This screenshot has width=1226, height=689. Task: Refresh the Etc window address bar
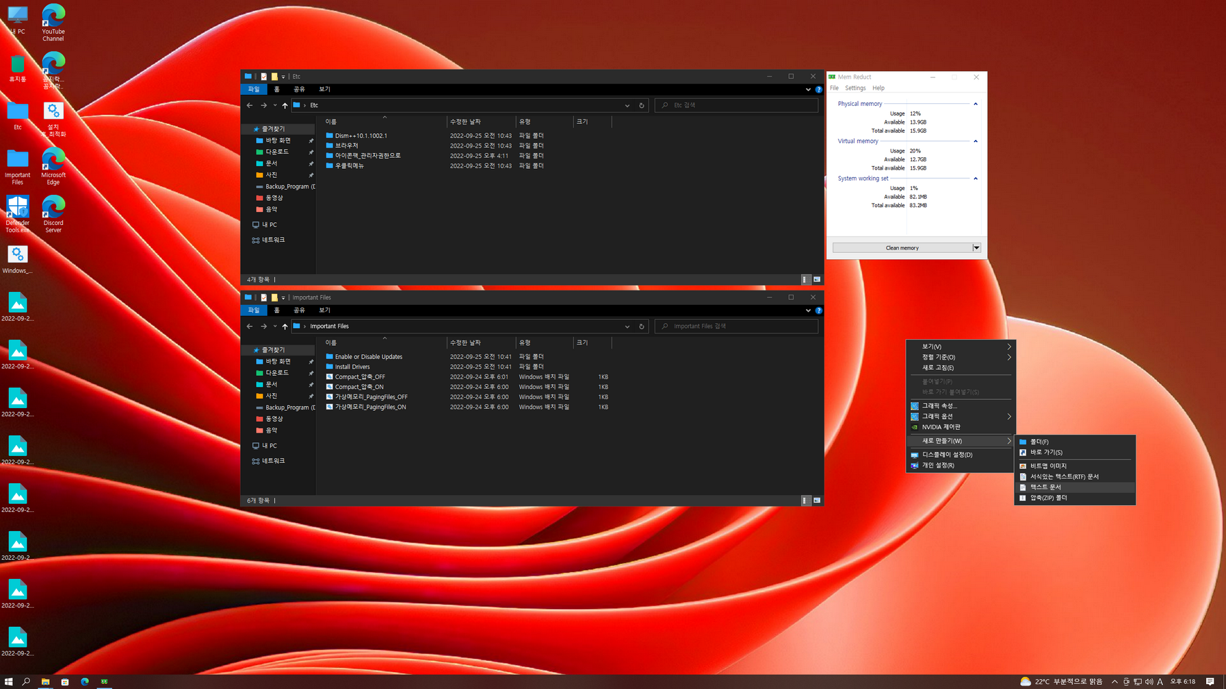click(x=642, y=105)
